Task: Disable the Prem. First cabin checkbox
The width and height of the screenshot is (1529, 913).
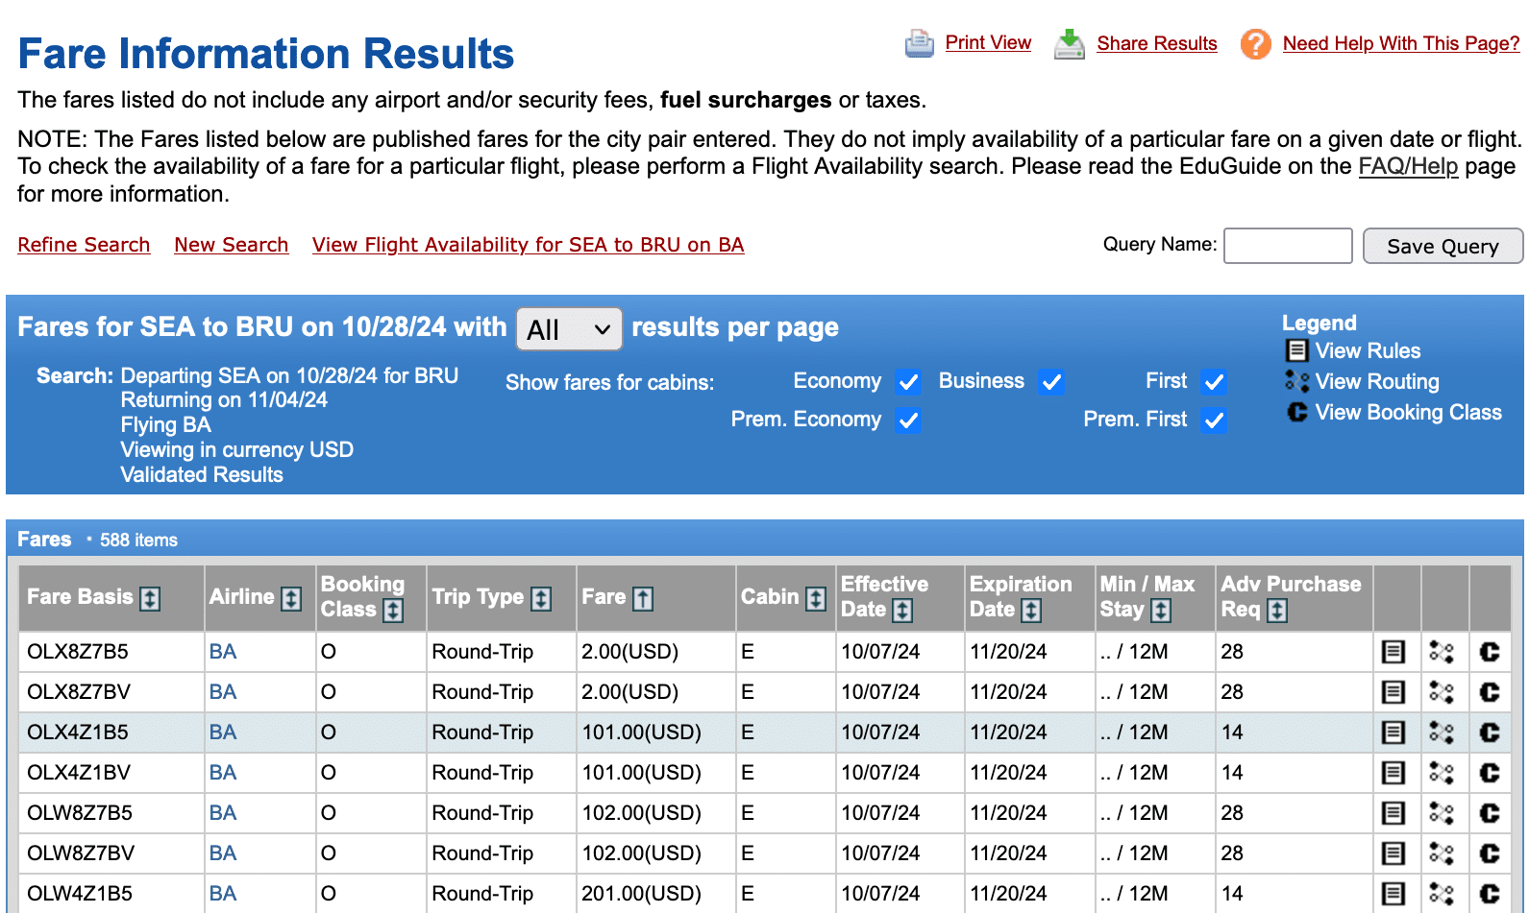Action: 1214,420
